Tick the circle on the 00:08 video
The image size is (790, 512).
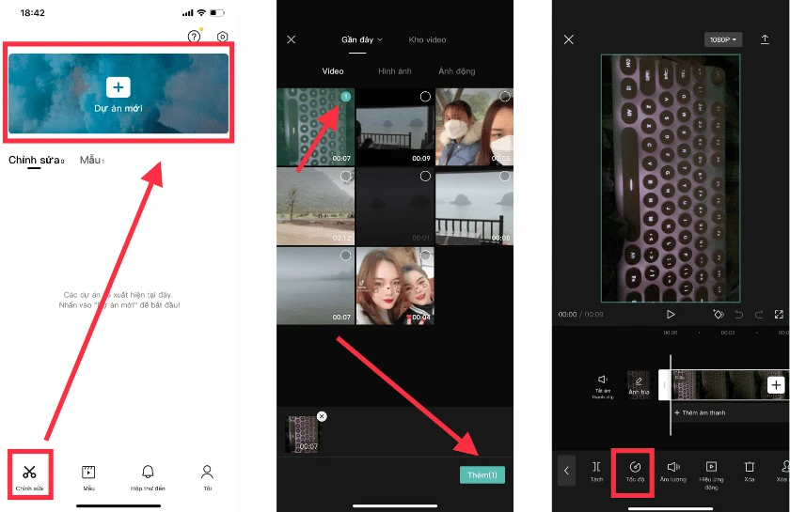[504, 176]
